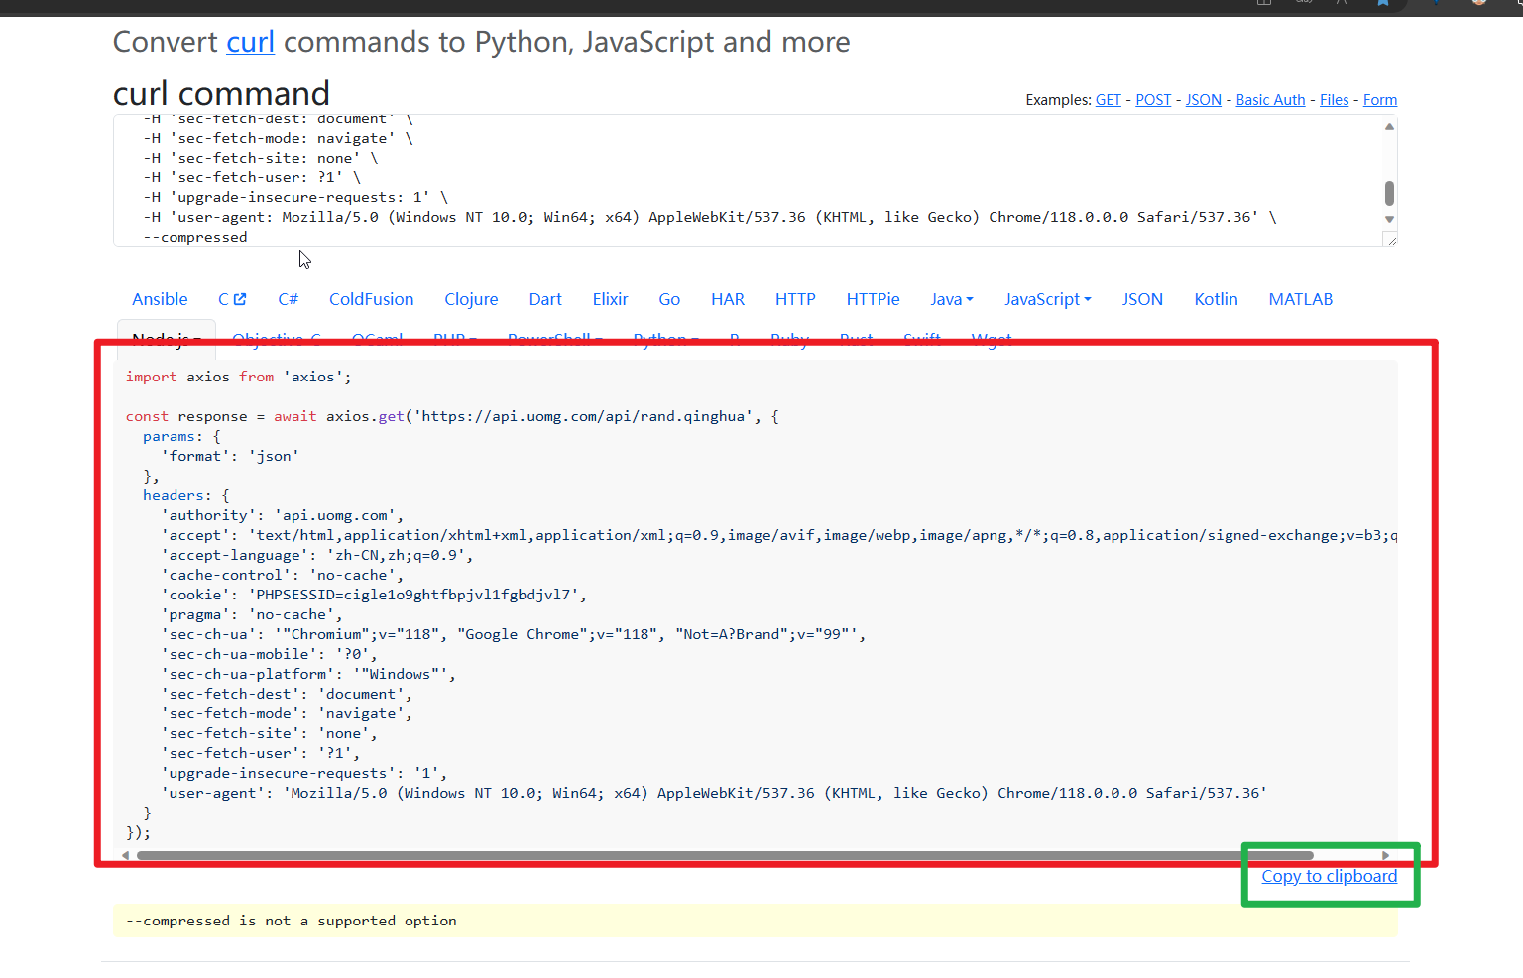Open the curl link in the heading
The image size is (1523, 978).
click(x=250, y=42)
